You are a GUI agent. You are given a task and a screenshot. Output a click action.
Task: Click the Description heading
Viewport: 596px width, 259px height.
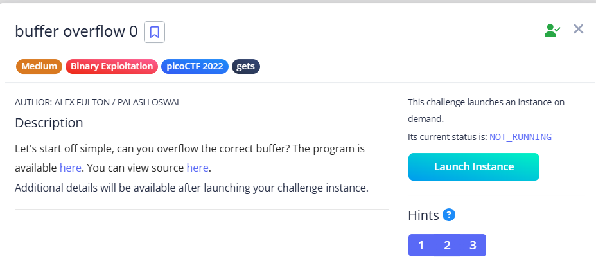coord(49,123)
